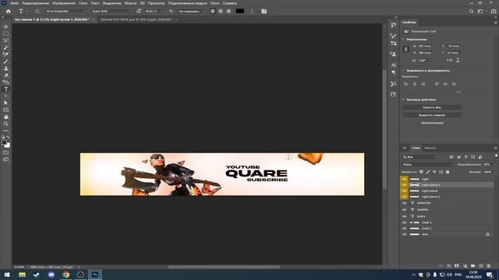Select the Move tool

click(x=5, y=26)
